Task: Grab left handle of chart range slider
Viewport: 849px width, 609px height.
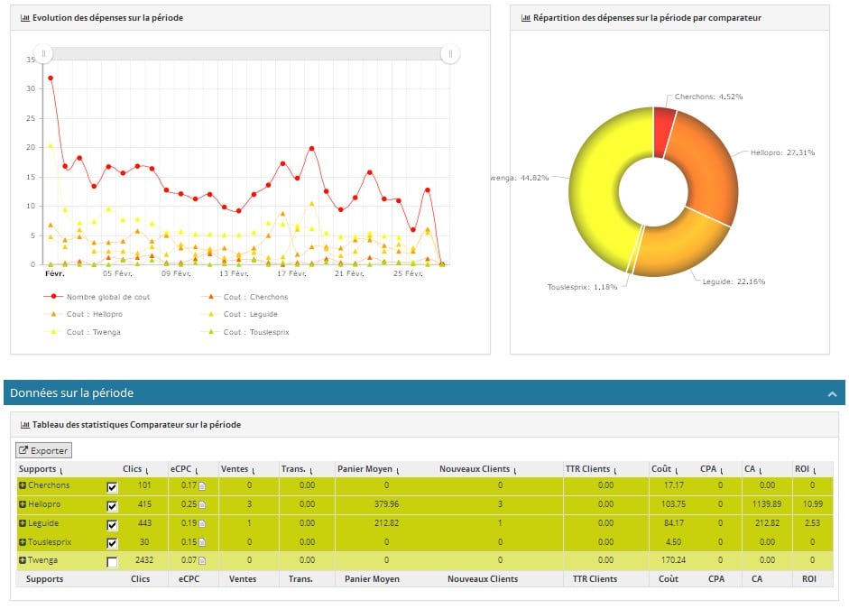Action: 43,53
